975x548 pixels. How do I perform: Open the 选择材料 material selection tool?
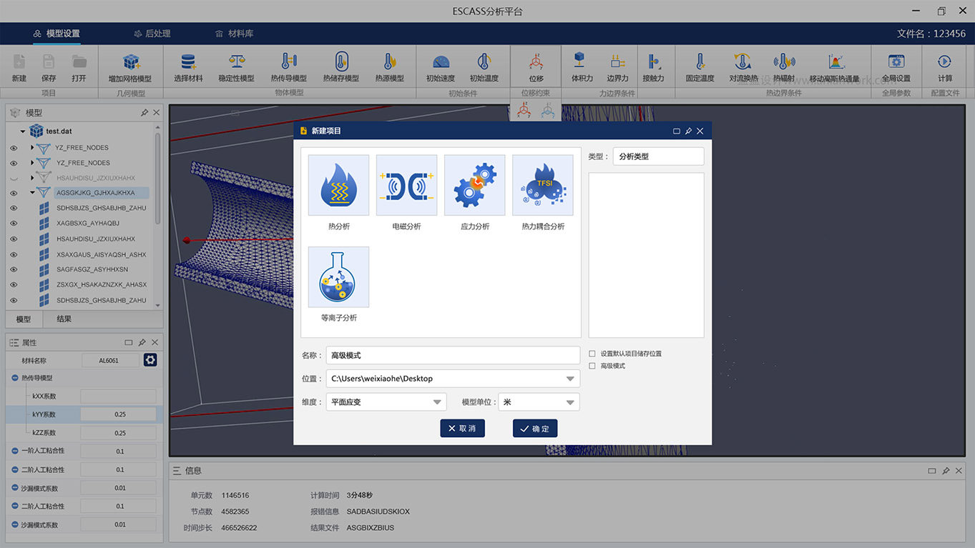tap(188, 64)
